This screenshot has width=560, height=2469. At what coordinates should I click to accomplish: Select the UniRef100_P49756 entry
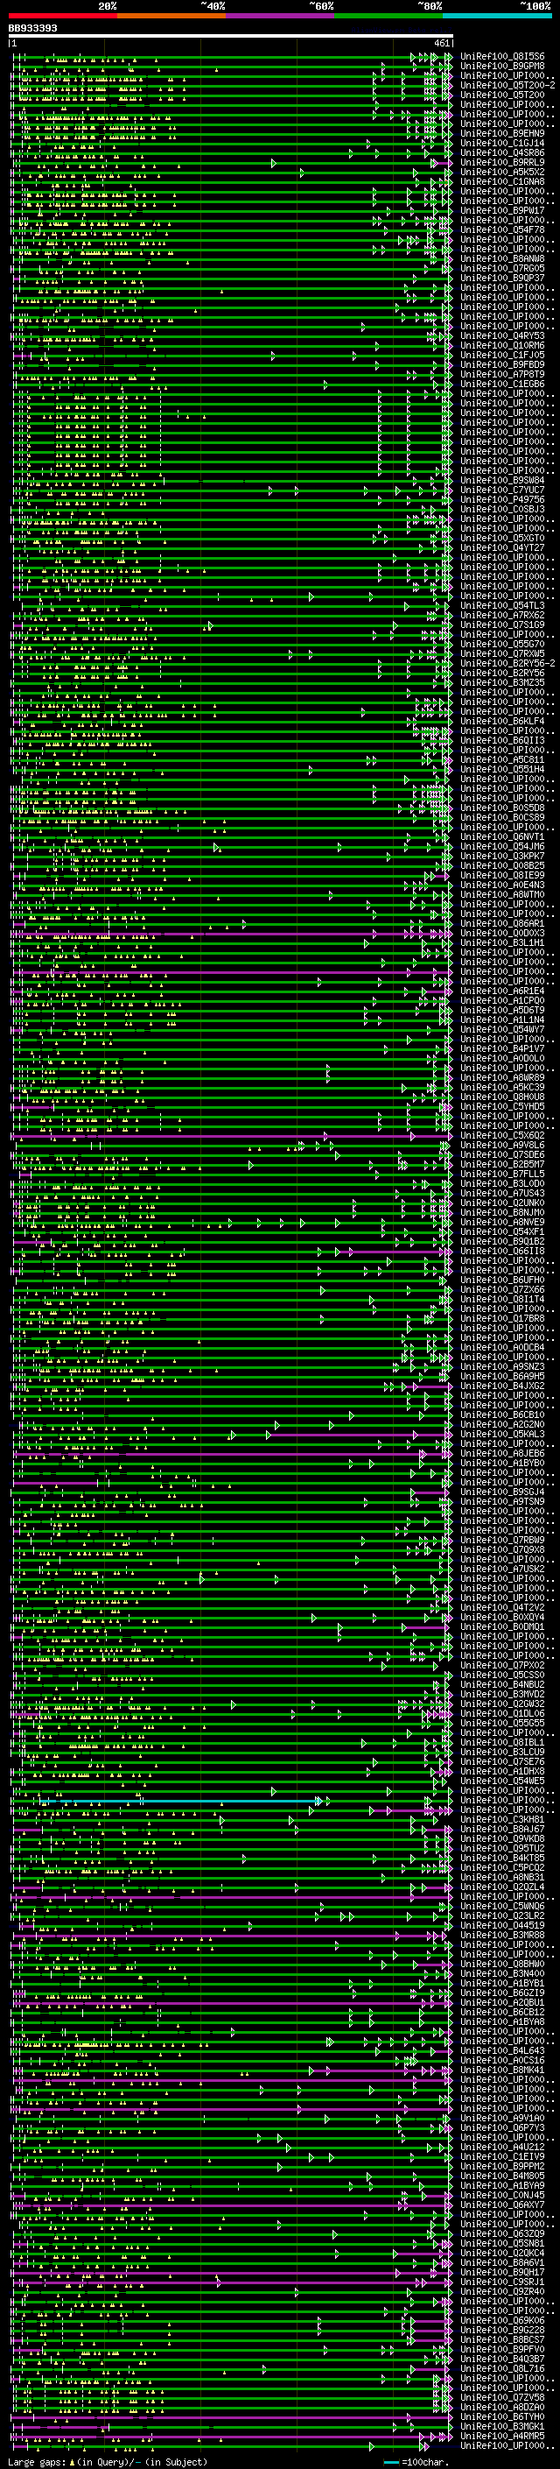(501, 500)
